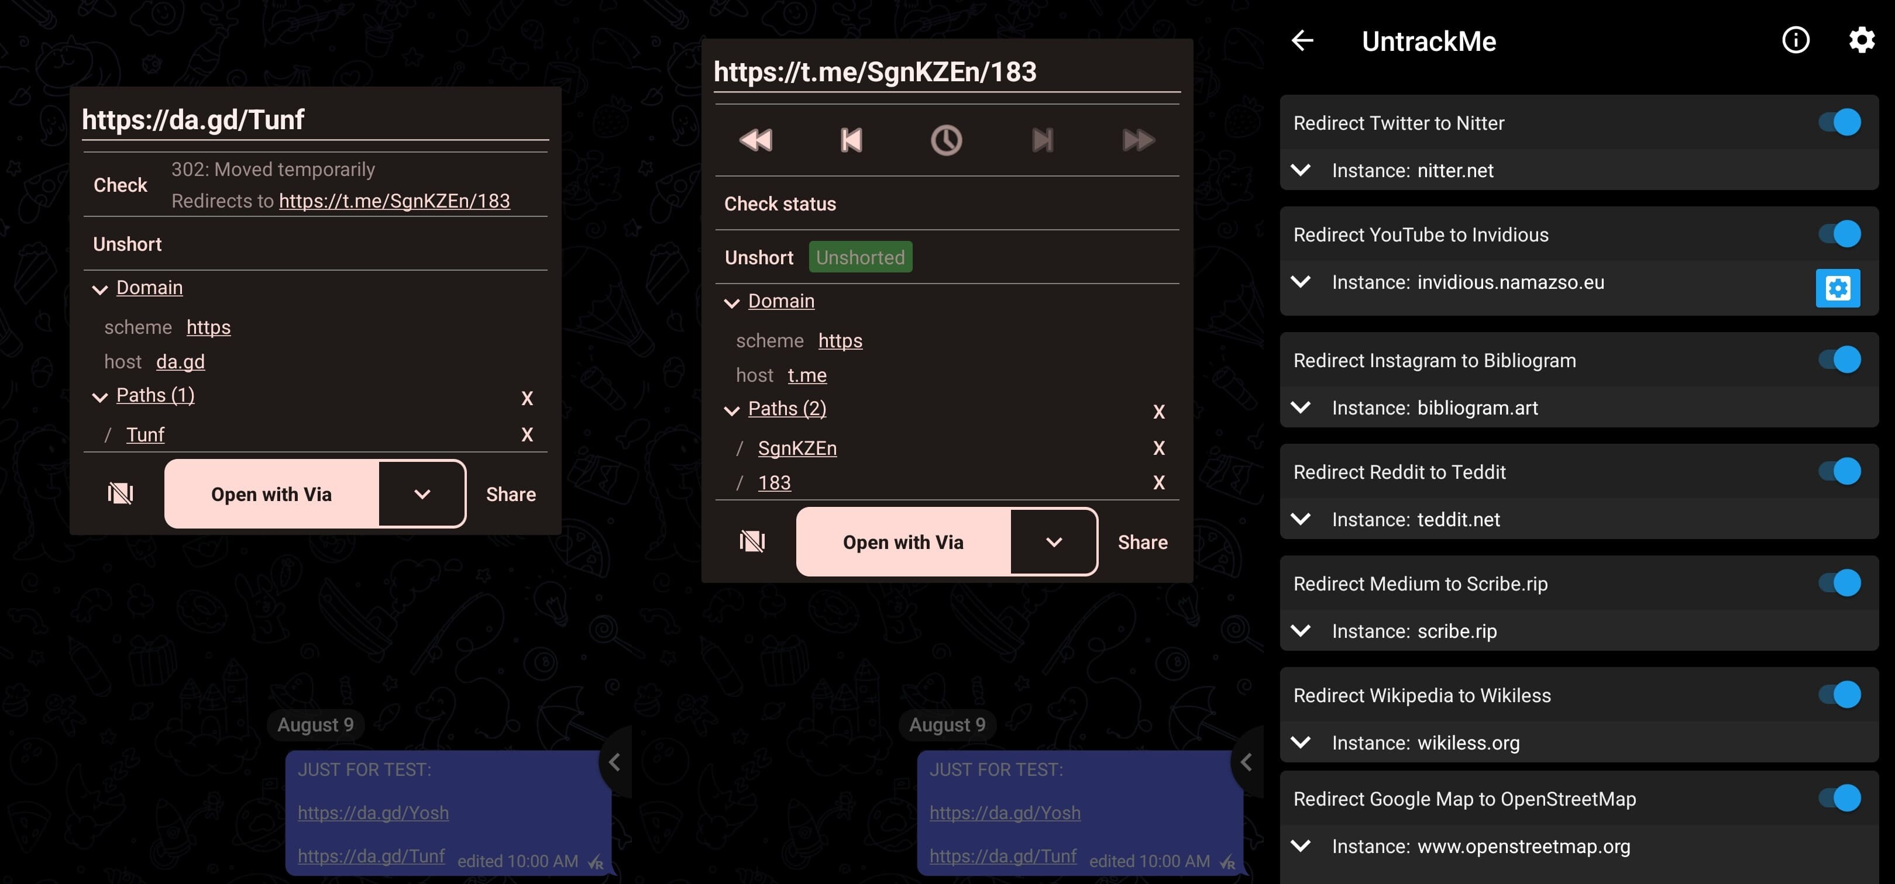Open UntrackMe settings gear
Image resolution: width=1895 pixels, height=884 pixels.
[1861, 40]
